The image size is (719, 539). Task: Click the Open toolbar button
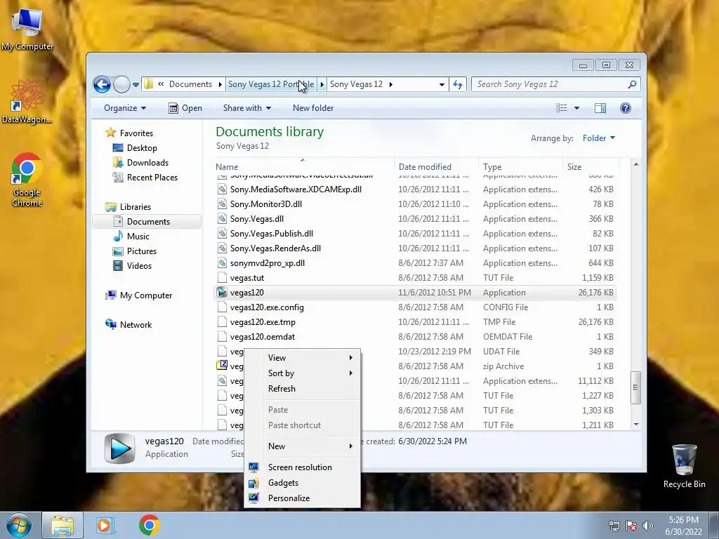(x=185, y=108)
